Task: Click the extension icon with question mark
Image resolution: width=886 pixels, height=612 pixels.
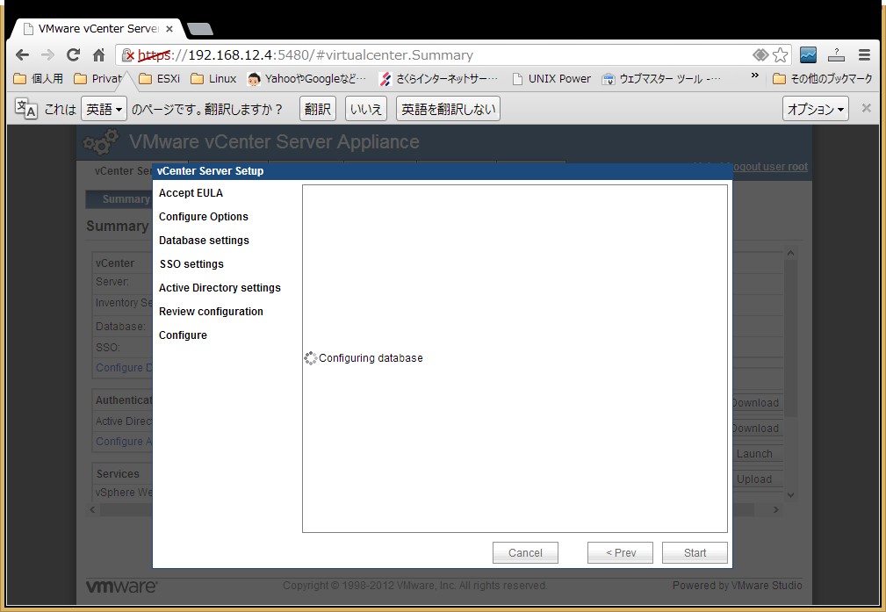Action: point(836,54)
